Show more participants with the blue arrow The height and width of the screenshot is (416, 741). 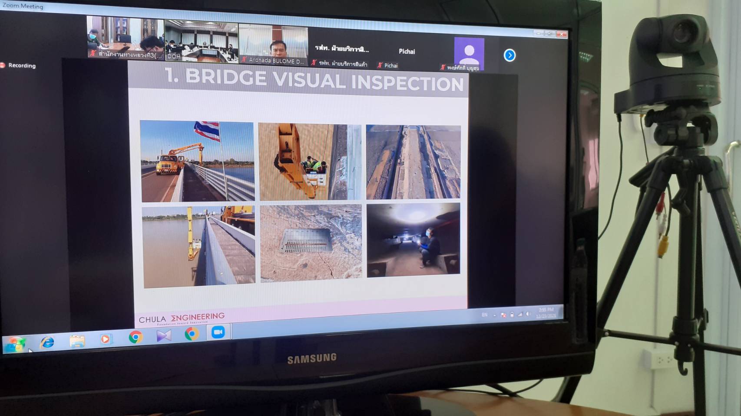pyautogui.click(x=509, y=55)
